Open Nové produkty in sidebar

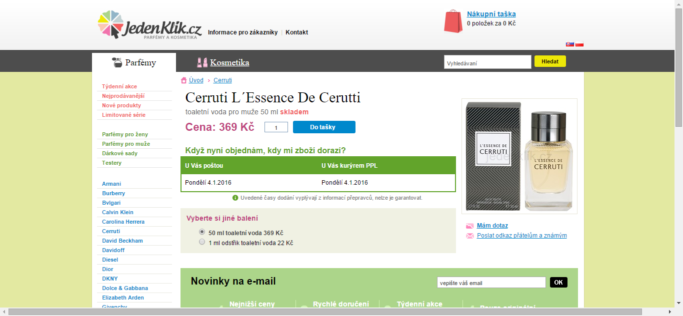[x=121, y=105]
